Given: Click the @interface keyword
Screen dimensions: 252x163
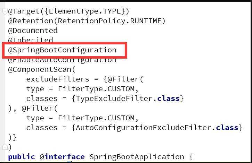Looking at the screenshot, I should (62, 157).
